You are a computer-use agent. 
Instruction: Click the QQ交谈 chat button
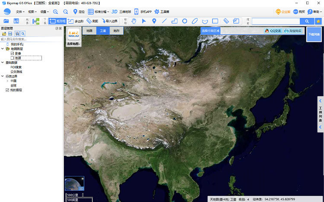pyautogui.click(x=273, y=31)
